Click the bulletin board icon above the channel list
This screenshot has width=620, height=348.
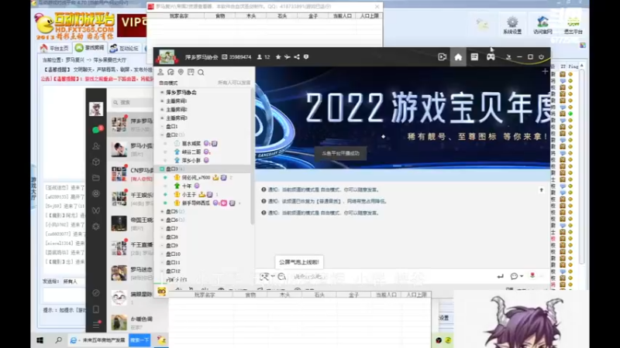coord(191,72)
